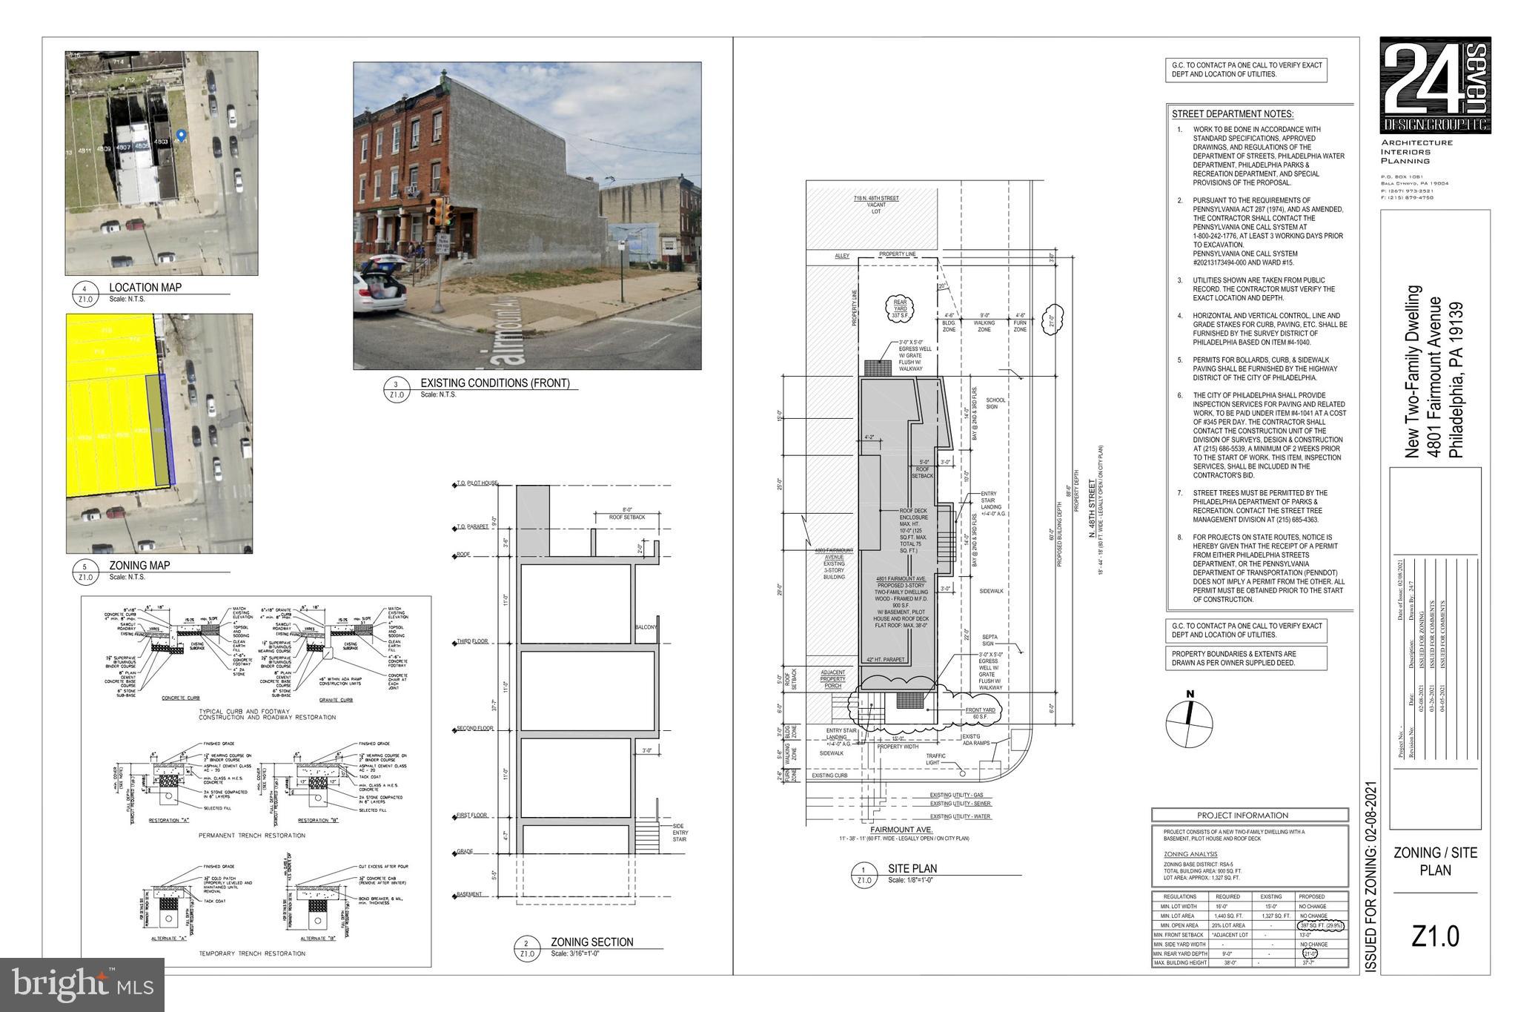The image size is (1518, 1012).
Task: Click the Zoning / Site Plan sheet title
Action: (x=1435, y=861)
